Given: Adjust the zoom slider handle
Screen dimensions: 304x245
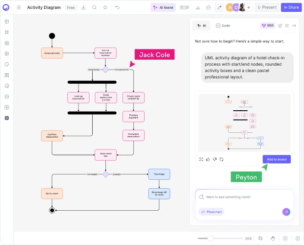Looking at the screenshot, I should [x=210, y=239].
